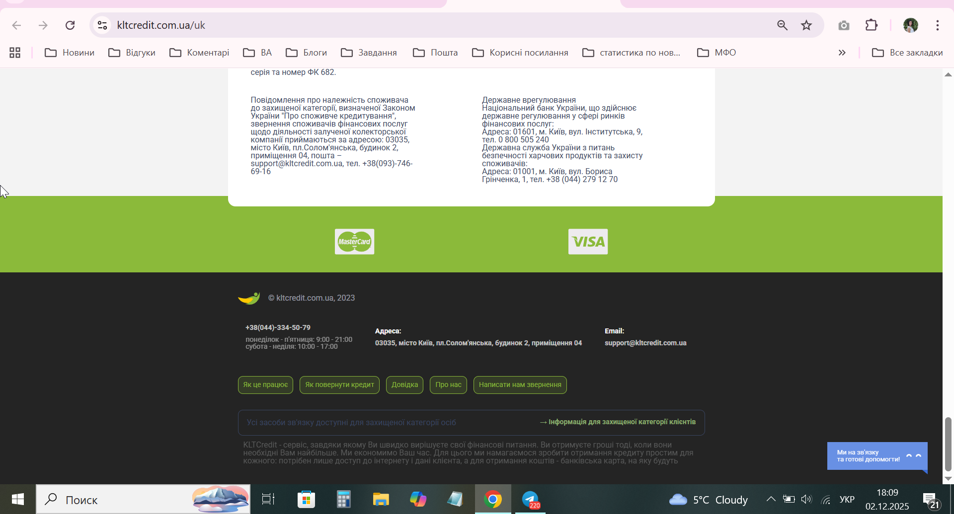Open battery status tray icon
This screenshot has width=954, height=514.
click(x=789, y=499)
